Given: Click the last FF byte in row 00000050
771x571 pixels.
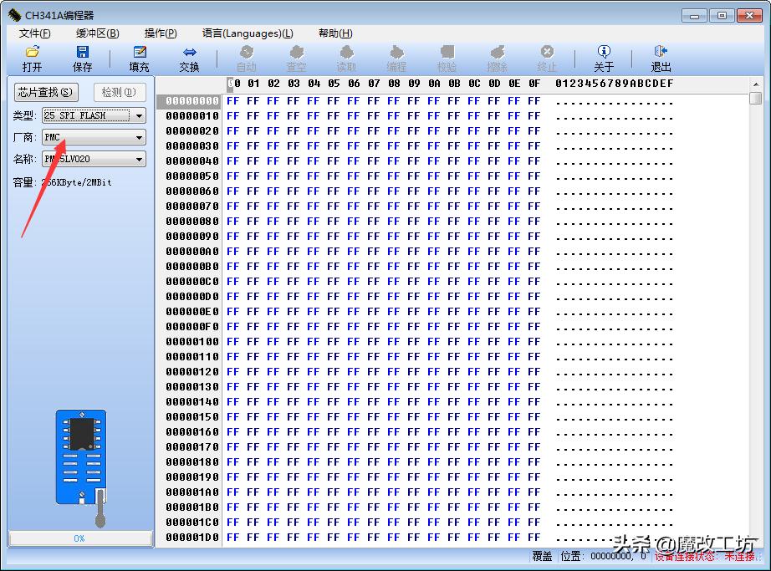Looking at the screenshot, I should (534, 176).
